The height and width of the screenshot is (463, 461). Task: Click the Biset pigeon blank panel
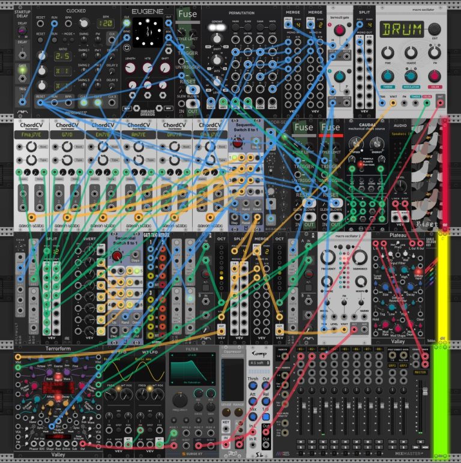click(426, 174)
